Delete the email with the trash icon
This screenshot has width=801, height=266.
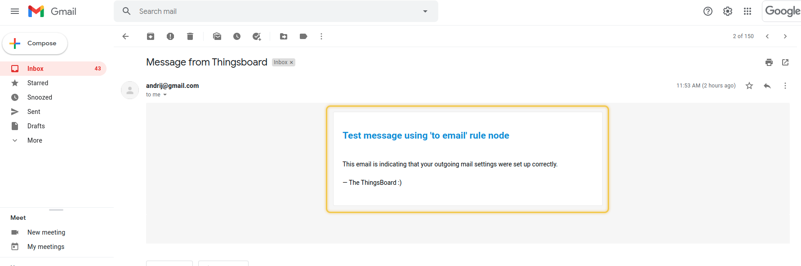coord(190,36)
